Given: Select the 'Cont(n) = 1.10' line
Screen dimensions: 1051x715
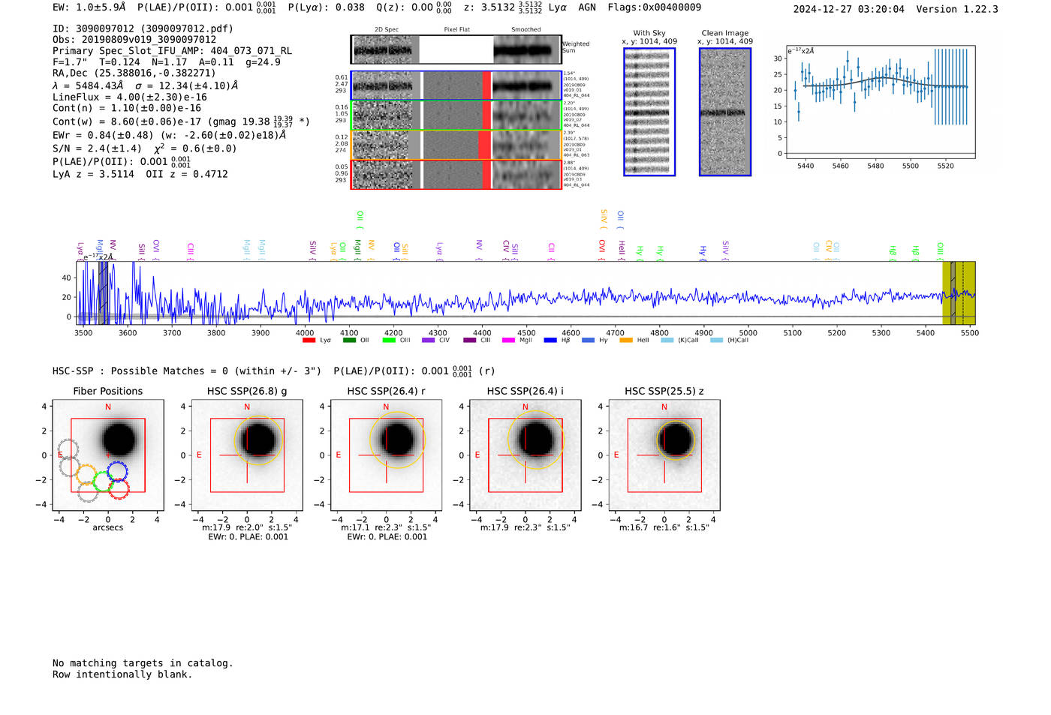Looking at the screenshot, I should coord(127,108).
